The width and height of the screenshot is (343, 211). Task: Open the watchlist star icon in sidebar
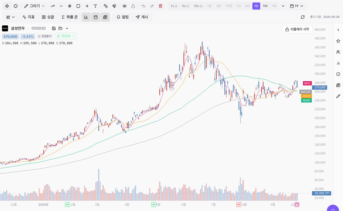coord(338,41)
